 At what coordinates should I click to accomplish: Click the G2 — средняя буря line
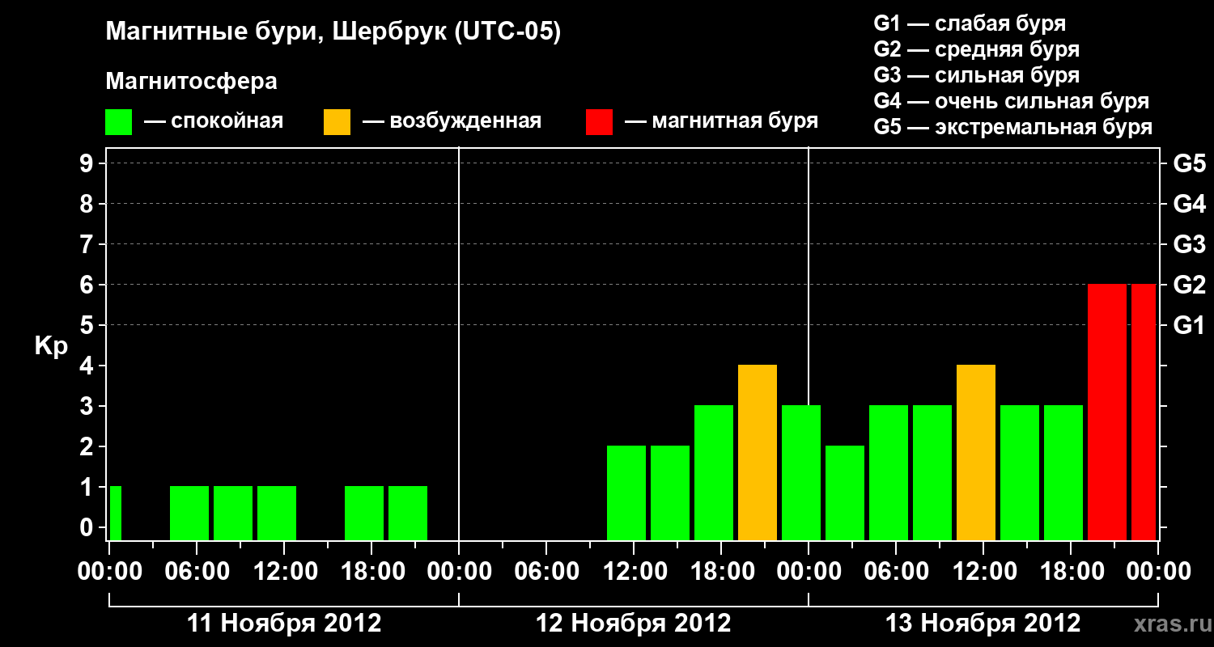click(977, 49)
